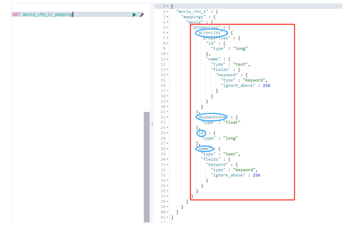Collapse the "name" field at line 28

[x=167, y=149]
